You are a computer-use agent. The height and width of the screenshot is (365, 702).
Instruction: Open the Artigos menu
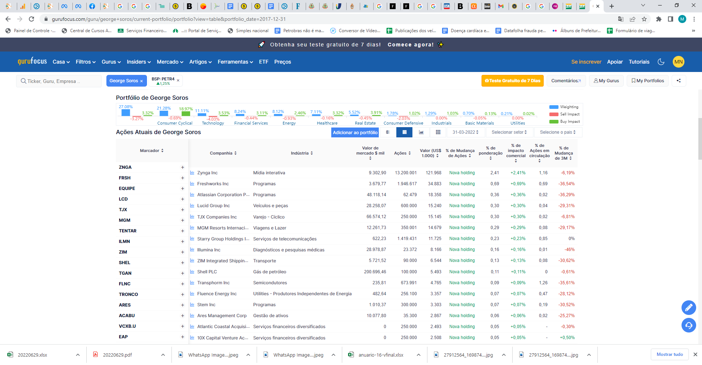coord(200,62)
